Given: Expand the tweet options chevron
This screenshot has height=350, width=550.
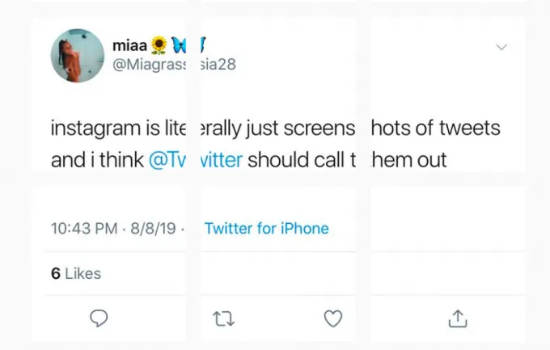Looking at the screenshot, I should point(501,48).
